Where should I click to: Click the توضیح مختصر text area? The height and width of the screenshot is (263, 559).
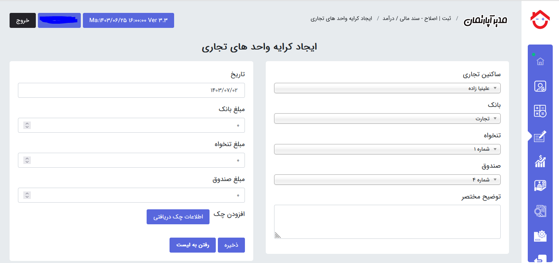(x=387, y=221)
